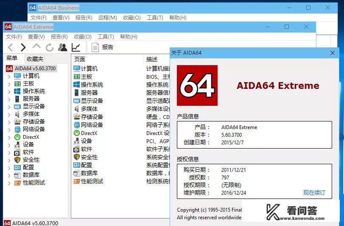Expand the 数据库 tree node
This screenshot has height=226, width=344.
pyautogui.click(x=9, y=176)
